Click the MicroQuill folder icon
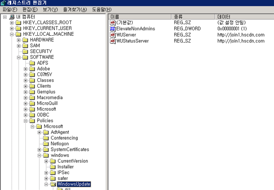Viewport: 274px width, 190px height. click(32, 103)
